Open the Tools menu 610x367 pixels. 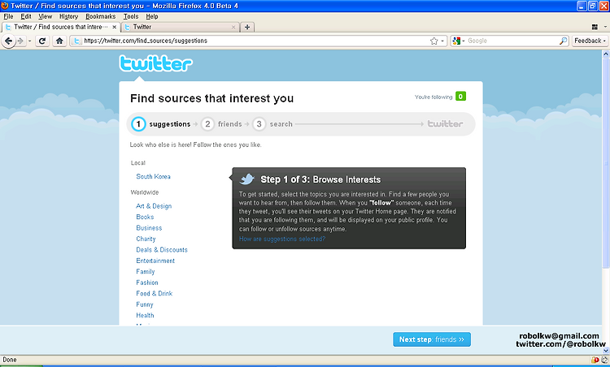131,16
